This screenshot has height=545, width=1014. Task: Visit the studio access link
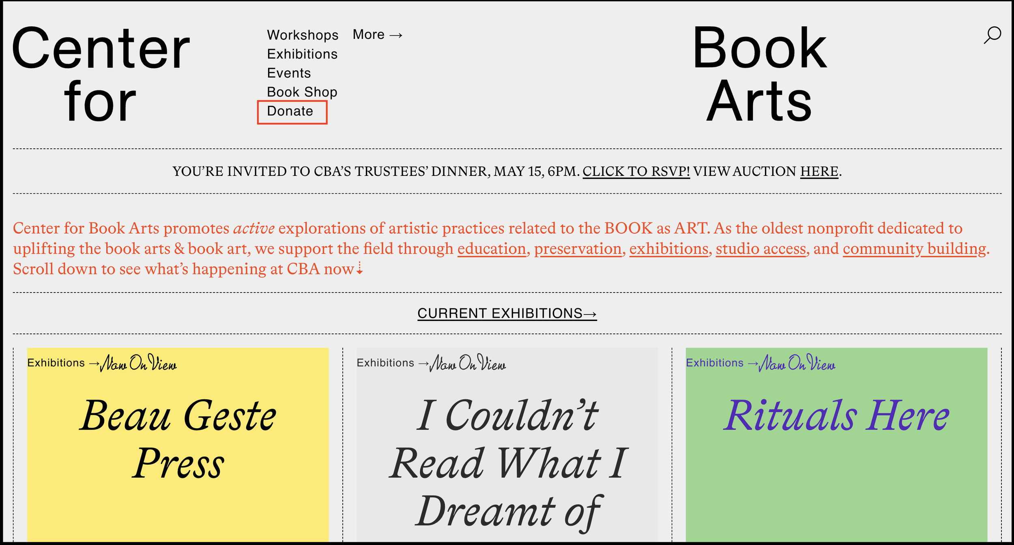[761, 249]
